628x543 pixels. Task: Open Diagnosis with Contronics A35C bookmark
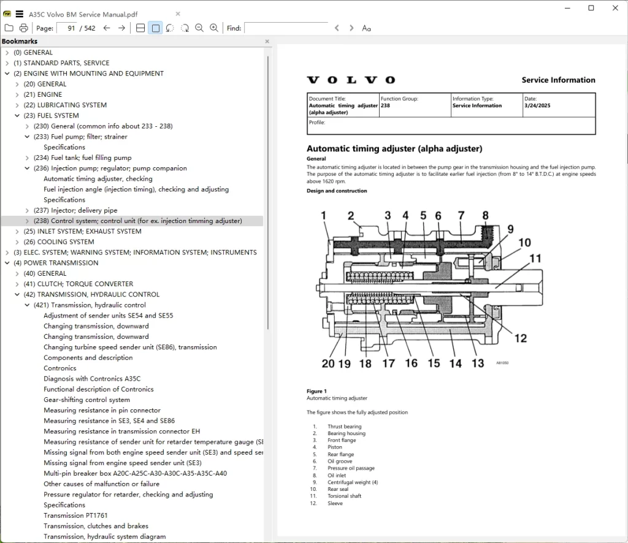tap(92, 379)
